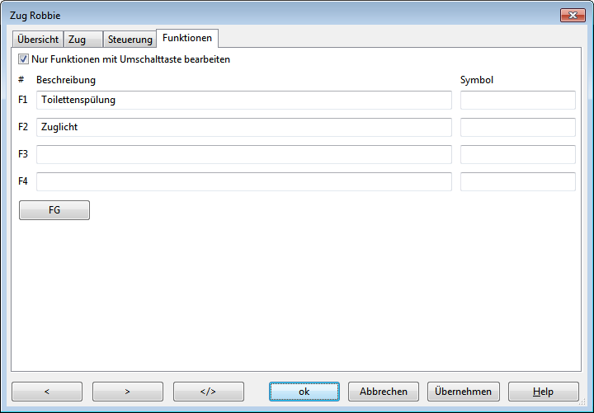The image size is (594, 413).
Task: Apply changes with Übernehmen button
Action: click(464, 392)
